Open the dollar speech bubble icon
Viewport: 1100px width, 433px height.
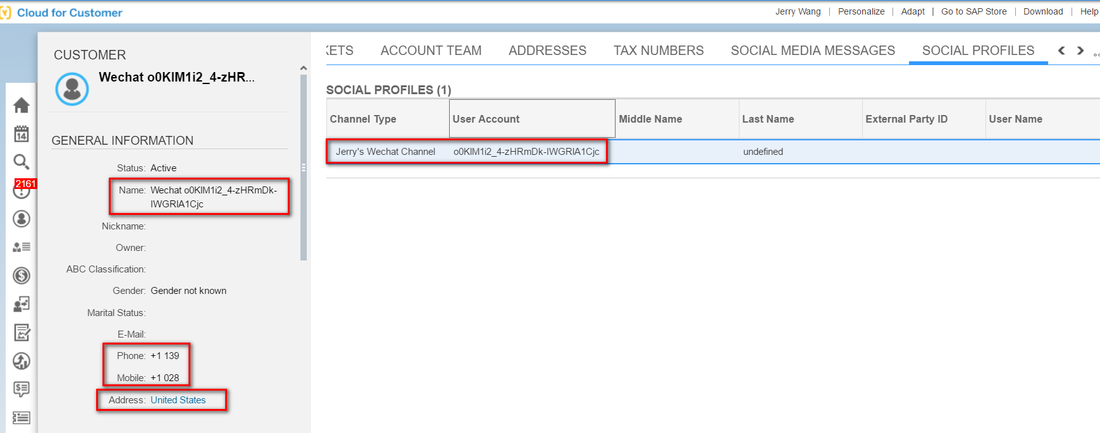(x=22, y=389)
